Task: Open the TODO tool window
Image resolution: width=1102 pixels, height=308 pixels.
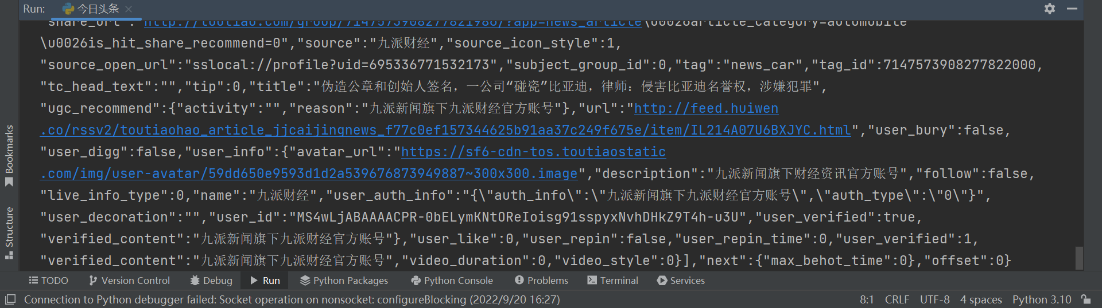Action: [x=48, y=281]
